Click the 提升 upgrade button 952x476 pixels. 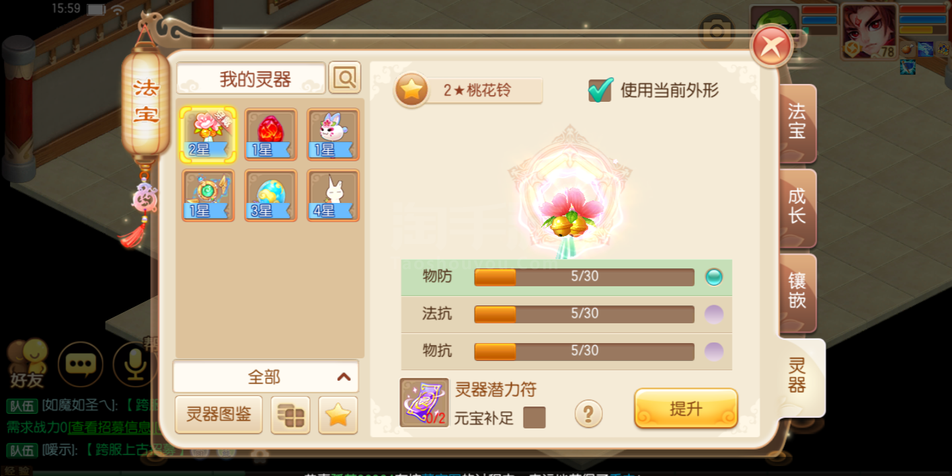686,409
